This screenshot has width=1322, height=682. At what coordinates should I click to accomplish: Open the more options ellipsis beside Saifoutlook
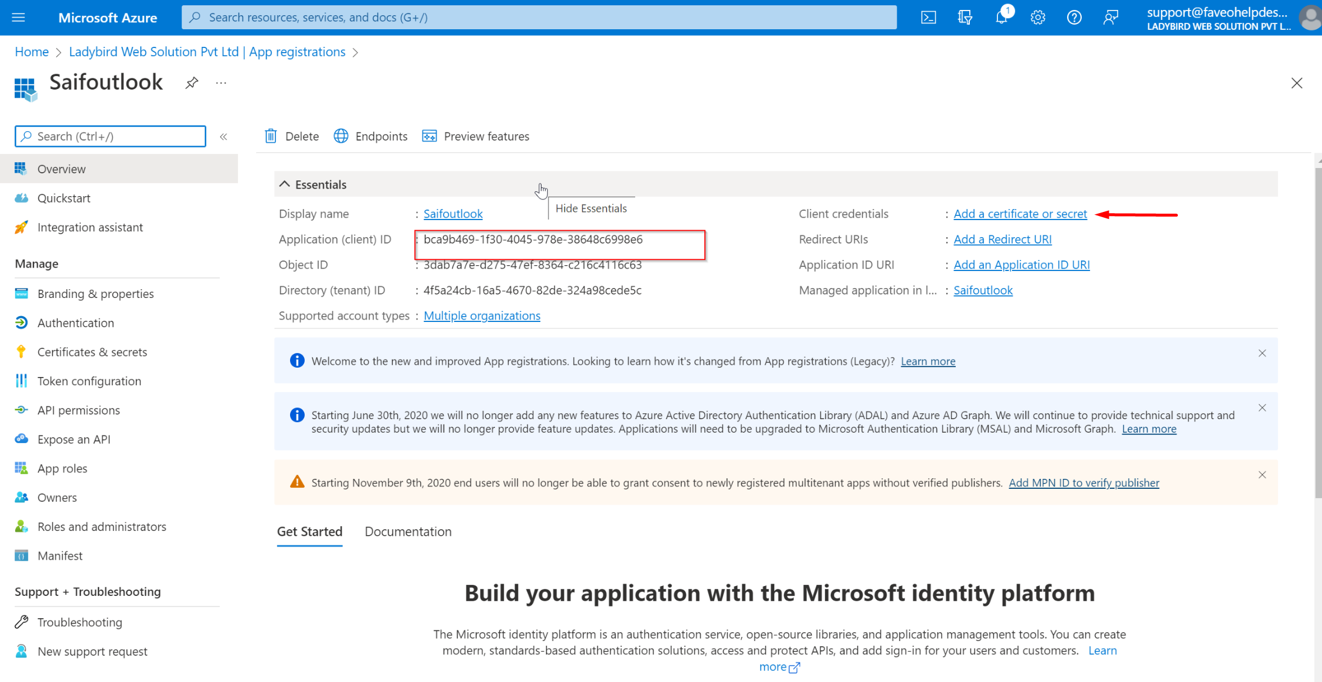point(220,83)
